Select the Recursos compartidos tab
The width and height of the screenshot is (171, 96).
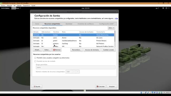click(x=52, y=24)
